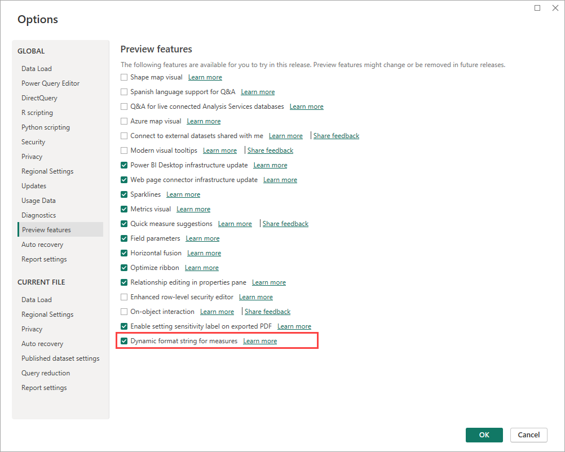This screenshot has width=565, height=452.
Task: Open Learn more for Quick measure suggestions
Action: 235,224
